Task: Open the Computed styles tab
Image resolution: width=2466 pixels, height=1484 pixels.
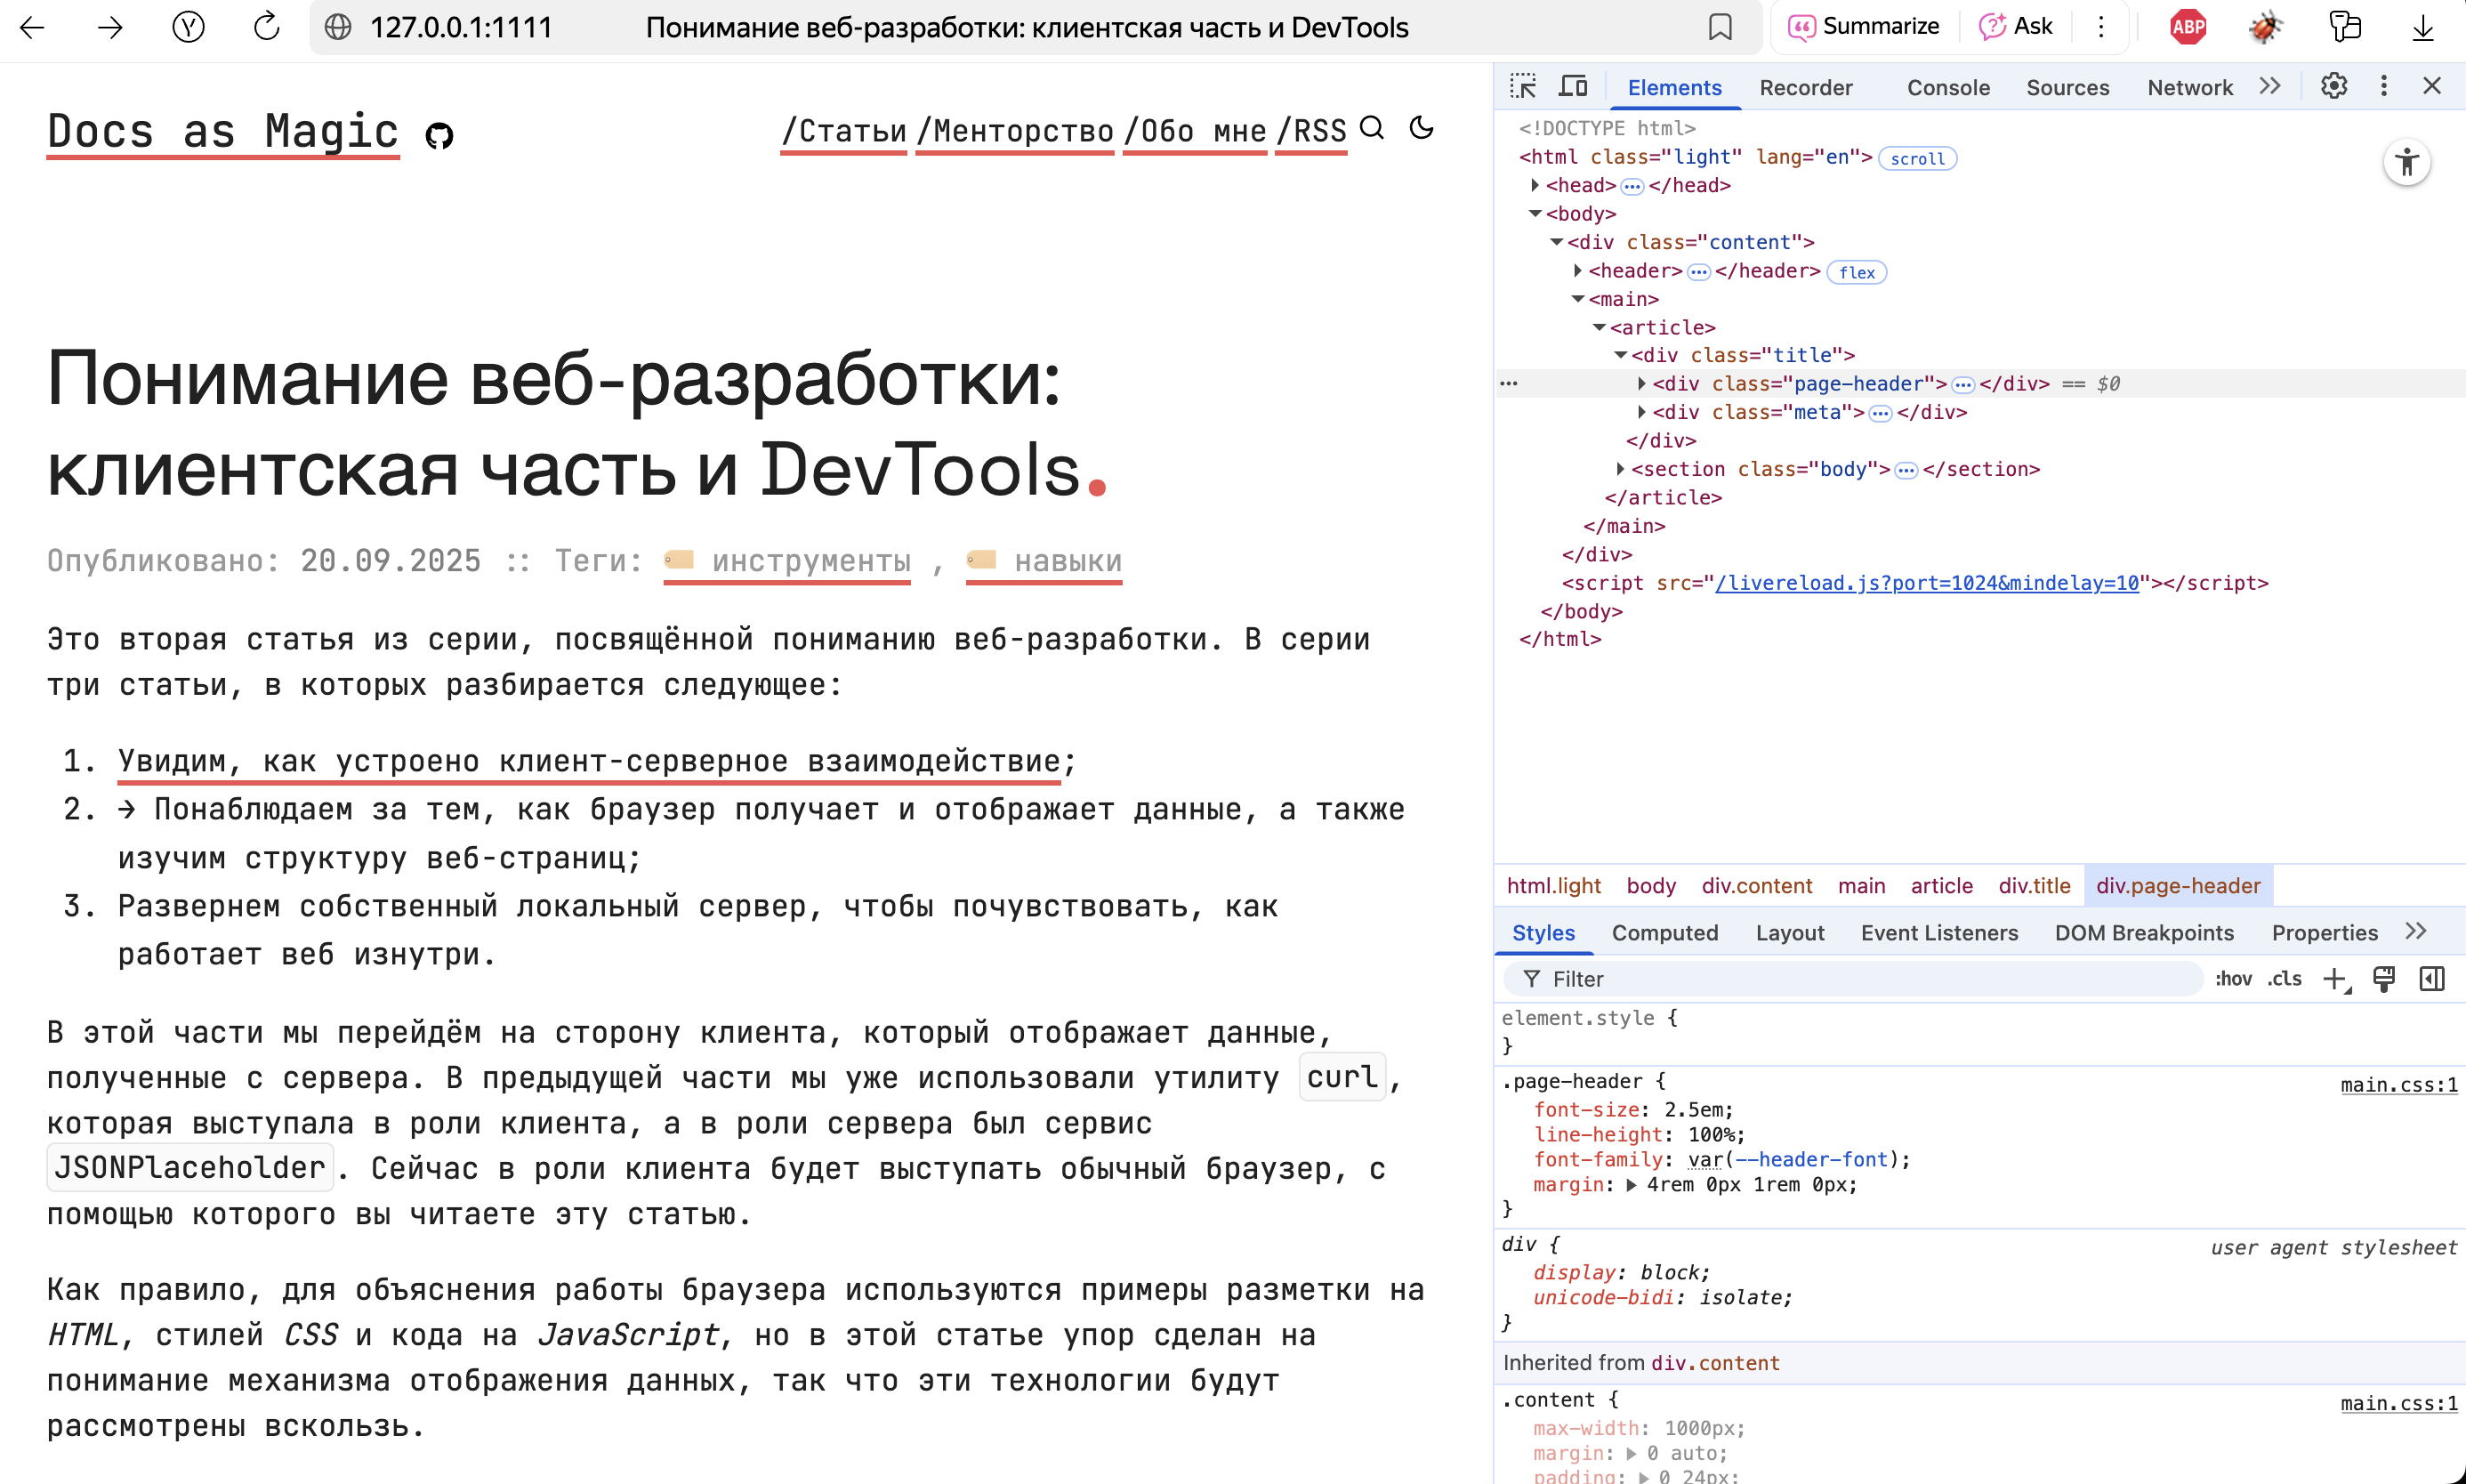Action: tap(1664, 933)
